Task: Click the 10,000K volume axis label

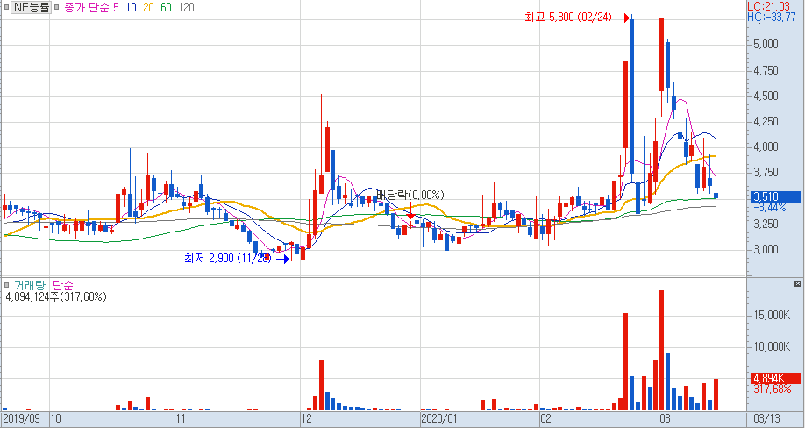Action: (773, 347)
